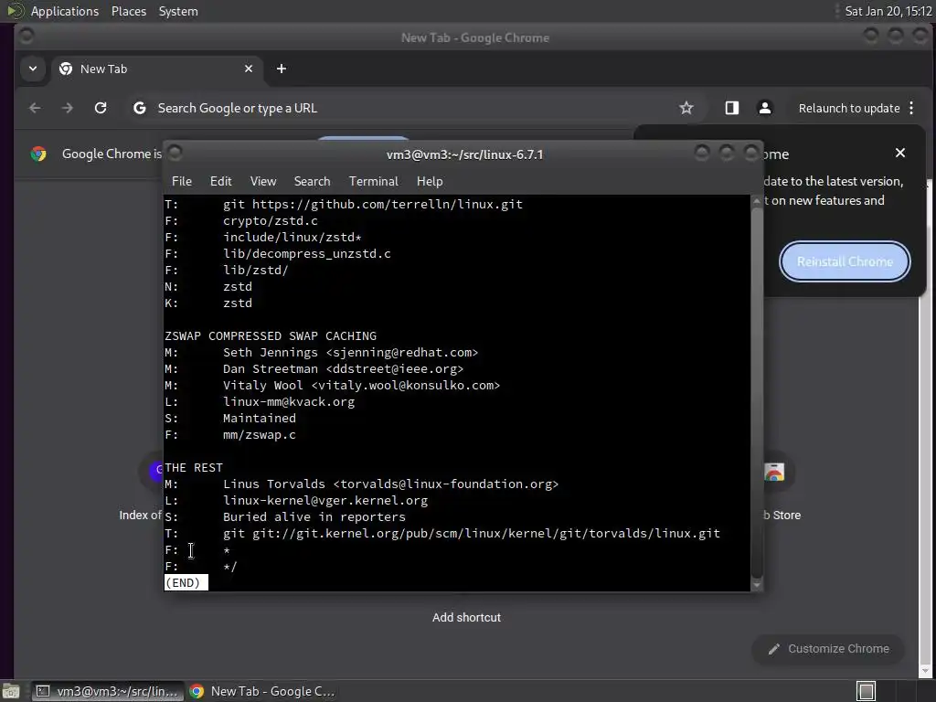The height and width of the screenshot is (702, 936).
Task: Click terminal scrollbar down arrow
Action: (756, 586)
